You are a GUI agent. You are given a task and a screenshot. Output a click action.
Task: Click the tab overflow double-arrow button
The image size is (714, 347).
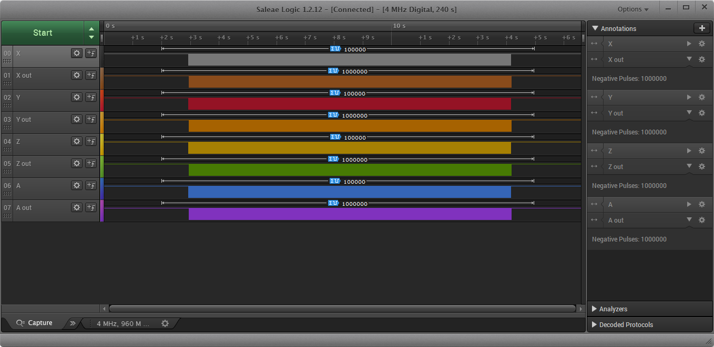pos(73,323)
